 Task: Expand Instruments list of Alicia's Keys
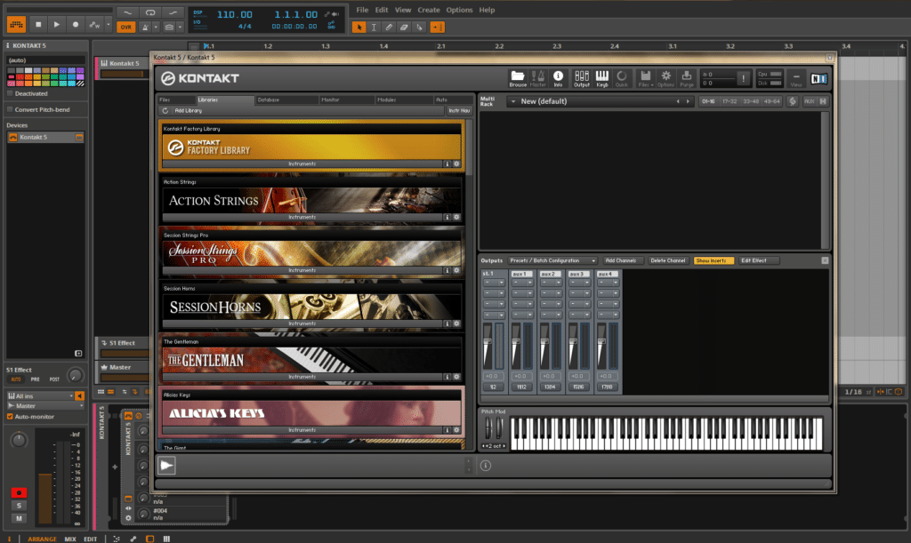click(x=302, y=430)
